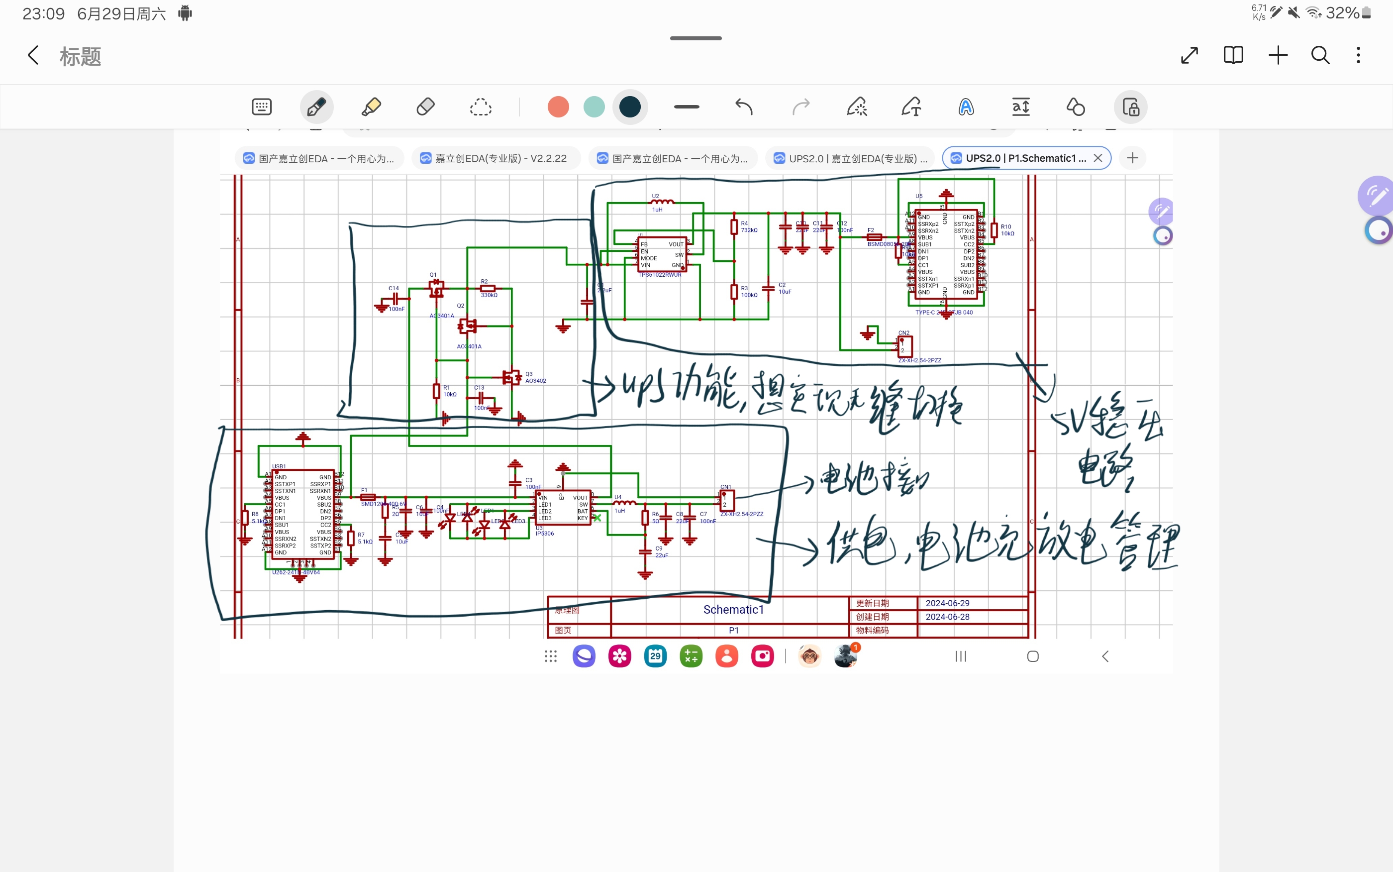Toggle full-screen expand view
Image resolution: width=1393 pixels, height=872 pixels.
[x=1189, y=55]
